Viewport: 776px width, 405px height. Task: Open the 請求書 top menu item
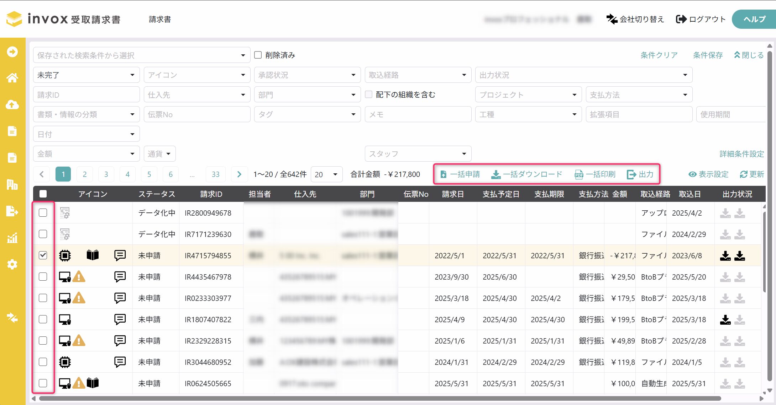[x=160, y=19]
